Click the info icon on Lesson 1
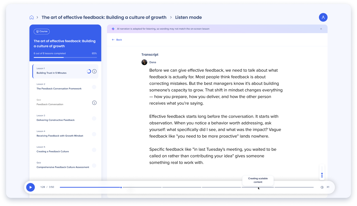The image size is (357, 206). tap(94, 71)
